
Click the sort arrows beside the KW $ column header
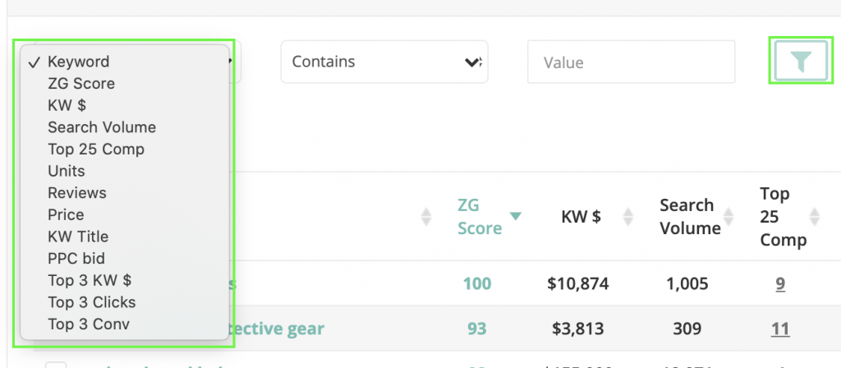628,217
